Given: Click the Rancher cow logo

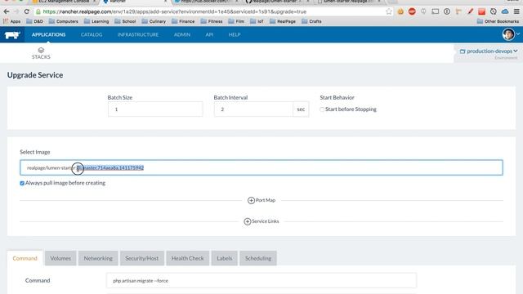Looking at the screenshot, I should (12, 34).
